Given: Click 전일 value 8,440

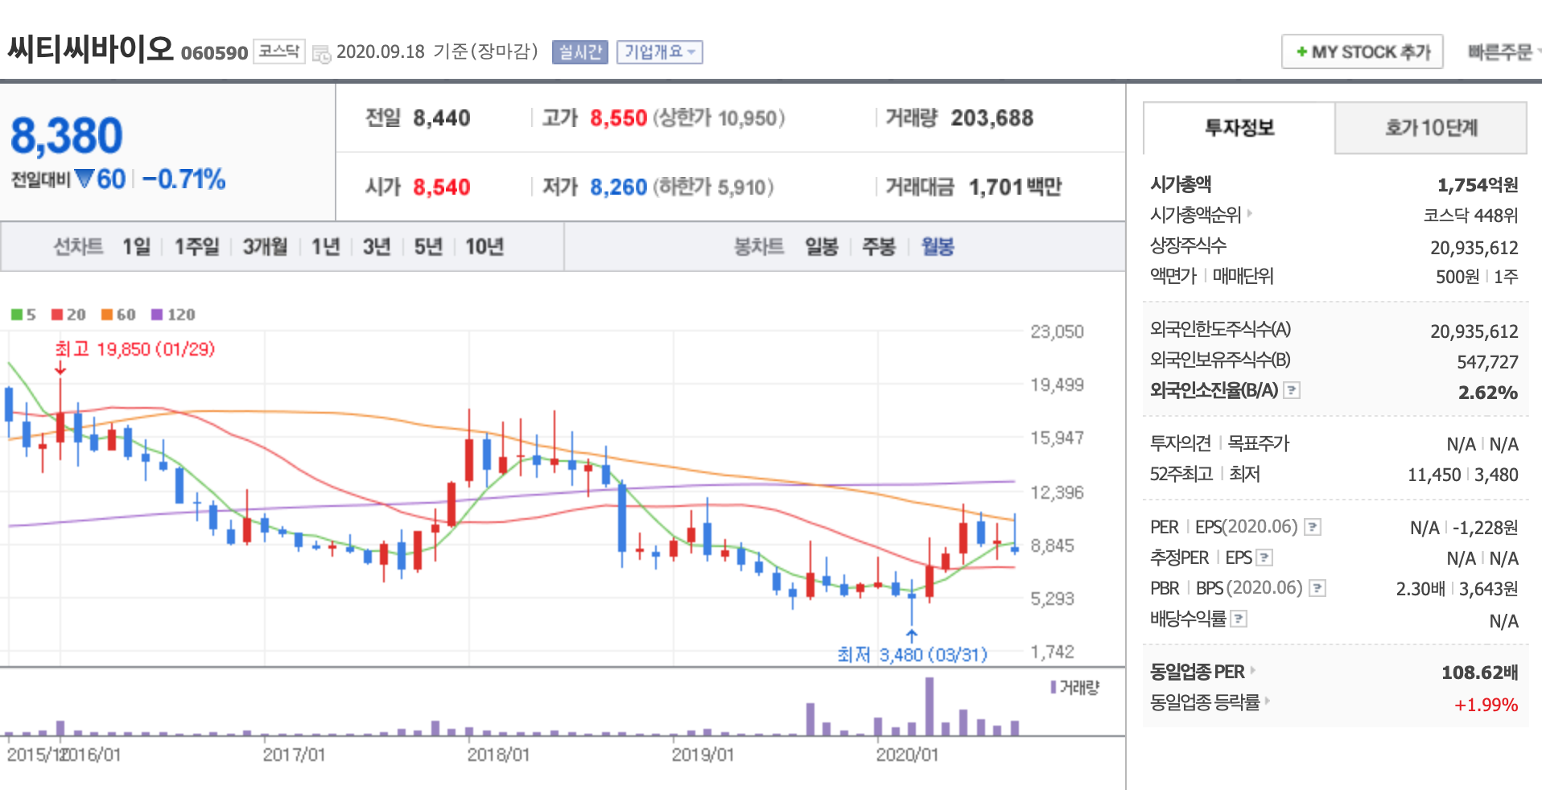Looking at the screenshot, I should (441, 118).
